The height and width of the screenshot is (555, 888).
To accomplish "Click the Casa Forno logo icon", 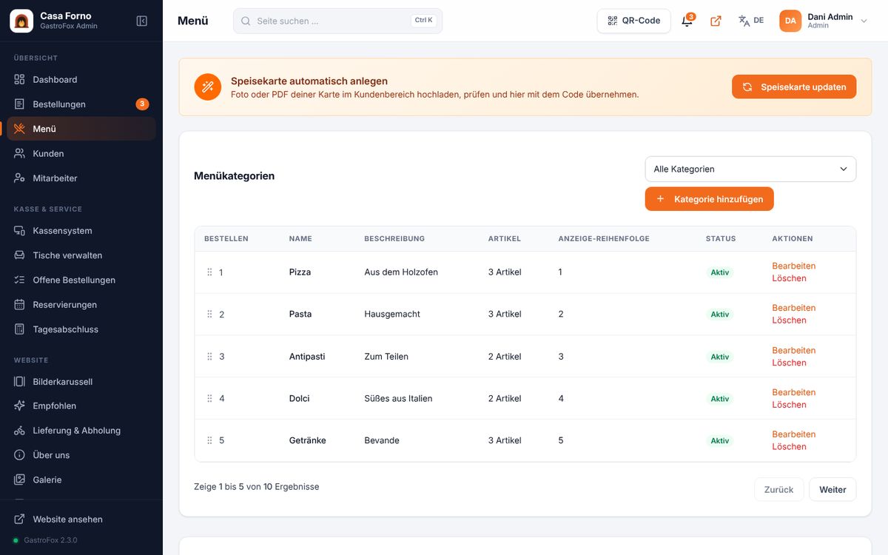I will [x=21, y=21].
